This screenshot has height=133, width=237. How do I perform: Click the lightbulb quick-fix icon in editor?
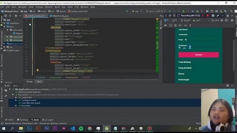[x=37, y=70]
